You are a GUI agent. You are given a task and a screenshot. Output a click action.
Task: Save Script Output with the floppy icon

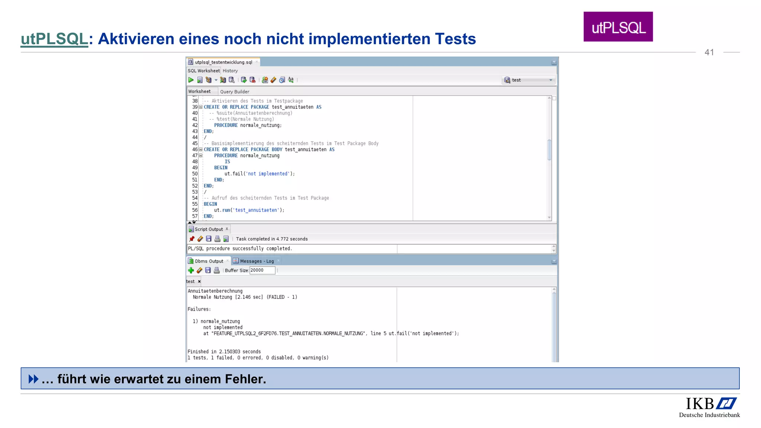click(x=209, y=239)
